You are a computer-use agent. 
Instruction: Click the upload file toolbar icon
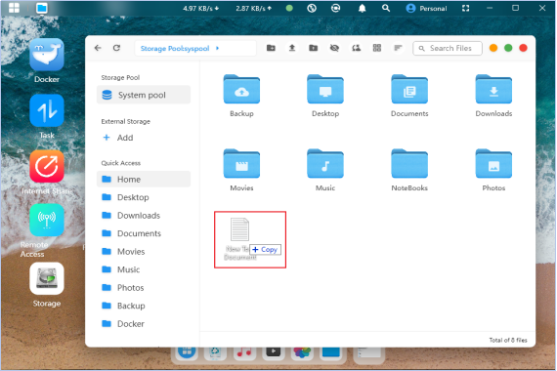[292, 48]
